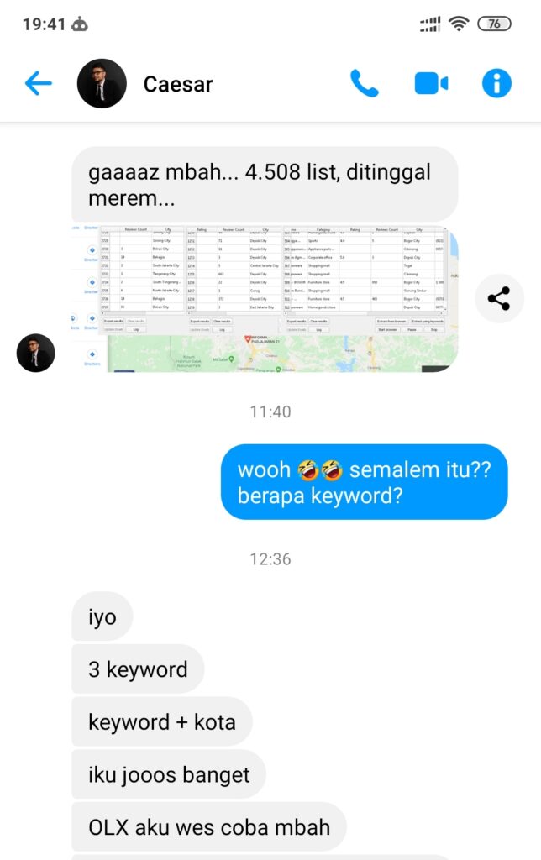Screen dimensions: 541x860
Task: Tap the 'OLX aku wes coba mbah' message
Action: pos(209,826)
